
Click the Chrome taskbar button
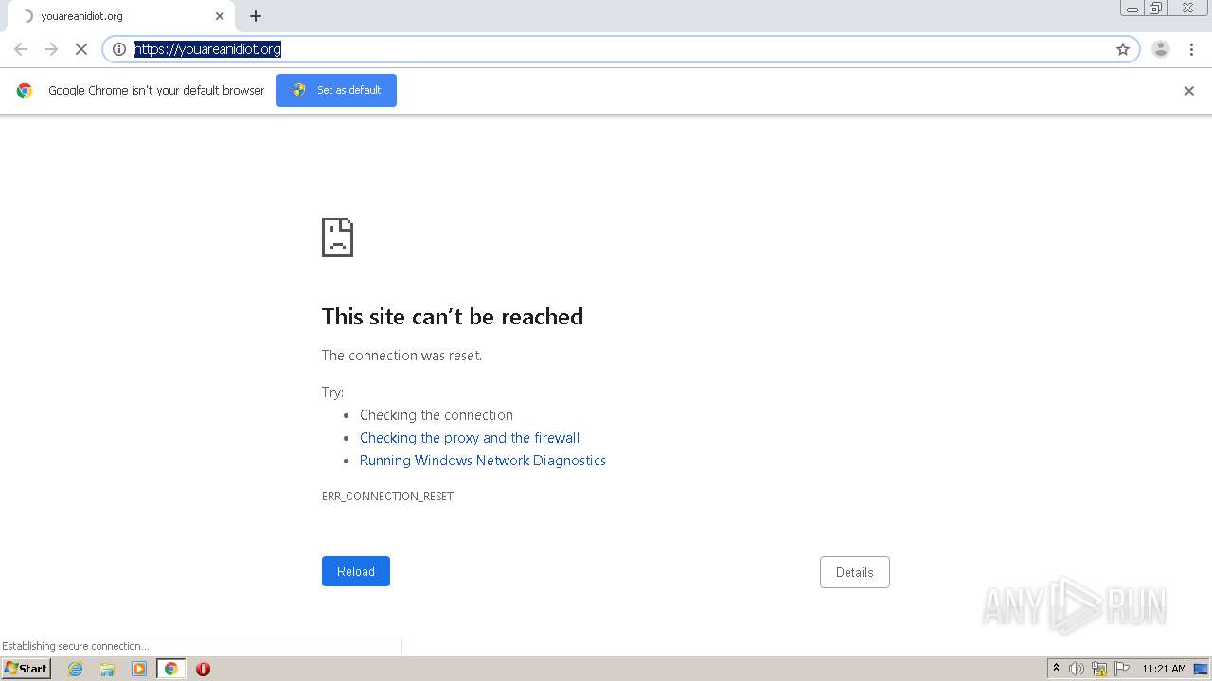170,669
